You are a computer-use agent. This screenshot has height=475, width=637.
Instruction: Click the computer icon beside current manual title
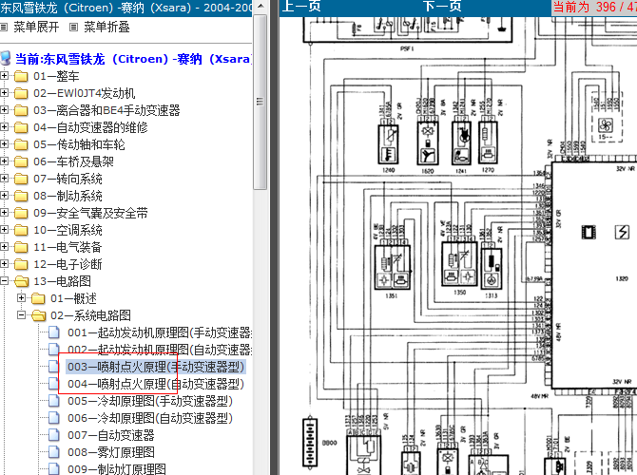(6, 59)
